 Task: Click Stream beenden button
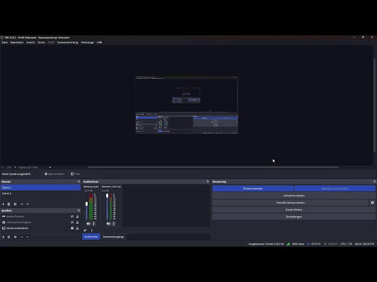(253, 189)
